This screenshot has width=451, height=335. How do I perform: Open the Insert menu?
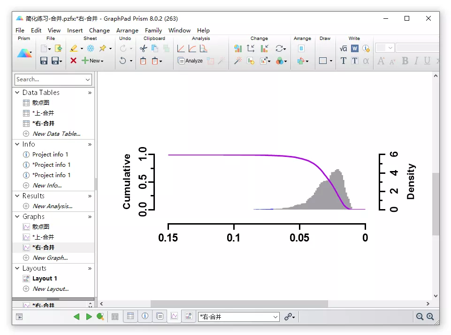click(x=75, y=30)
